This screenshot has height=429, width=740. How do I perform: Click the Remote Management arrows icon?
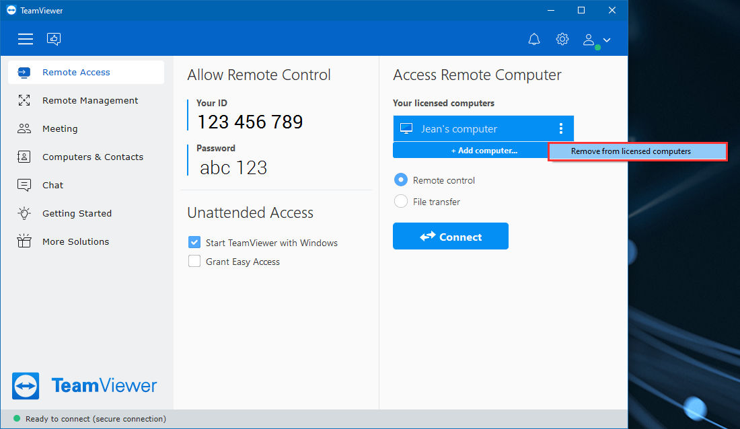pyautogui.click(x=24, y=100)
